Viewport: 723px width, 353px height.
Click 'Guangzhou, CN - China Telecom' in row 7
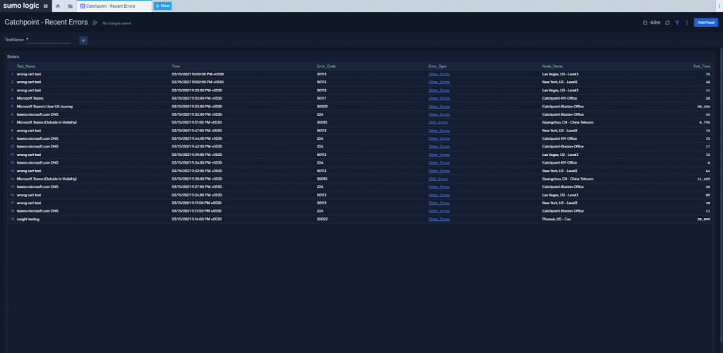pos(568,123)
